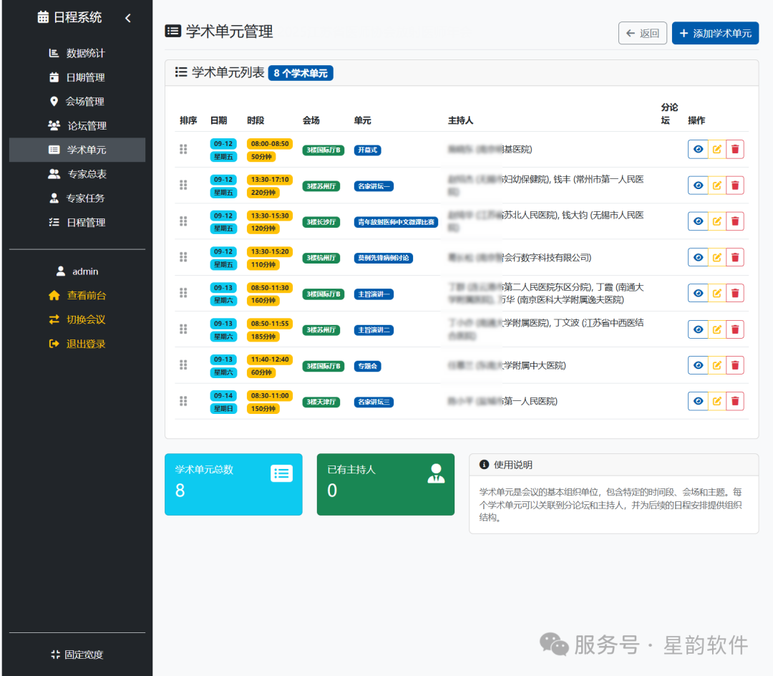Image resolution: width=773 pixels, height=676 pixels.
Task: View the 13:30-15:20 杭州厅 unit
Action: tap(698, 257)
